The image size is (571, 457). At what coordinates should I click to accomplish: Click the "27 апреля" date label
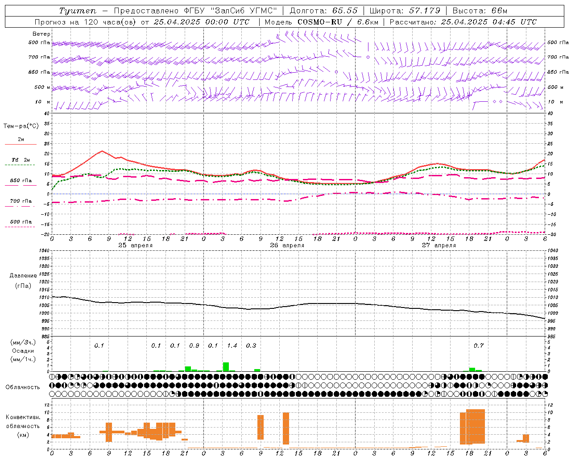tap(439, 245)
